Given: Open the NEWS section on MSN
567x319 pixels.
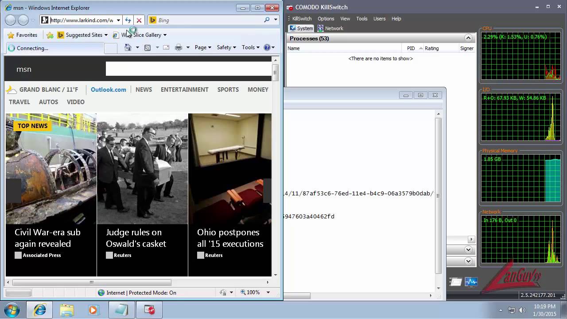Looking at the screenshot, I should (x=144, y=89).
